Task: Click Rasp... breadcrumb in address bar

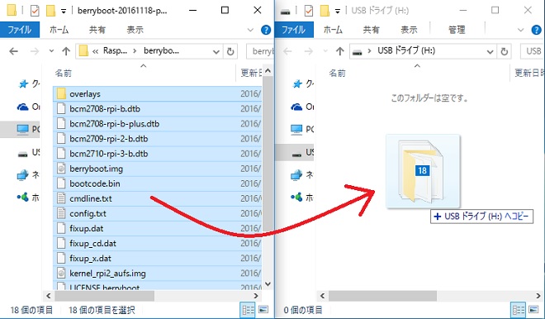Action: (x=115, y=50)
